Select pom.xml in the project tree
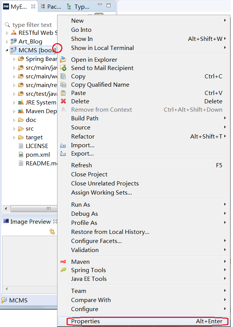Image resolution: width=233 pixels, height=327 pixels. click(38, 155)
